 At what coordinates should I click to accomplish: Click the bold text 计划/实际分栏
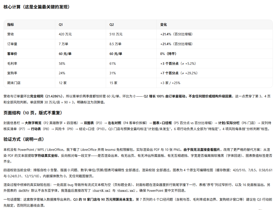[229, 123]
